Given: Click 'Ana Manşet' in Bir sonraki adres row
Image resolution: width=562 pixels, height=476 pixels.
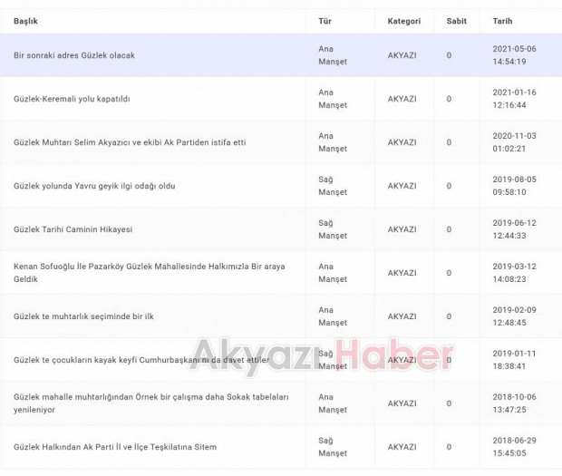Looking at the screenshot, I should (x=333, y=55).
